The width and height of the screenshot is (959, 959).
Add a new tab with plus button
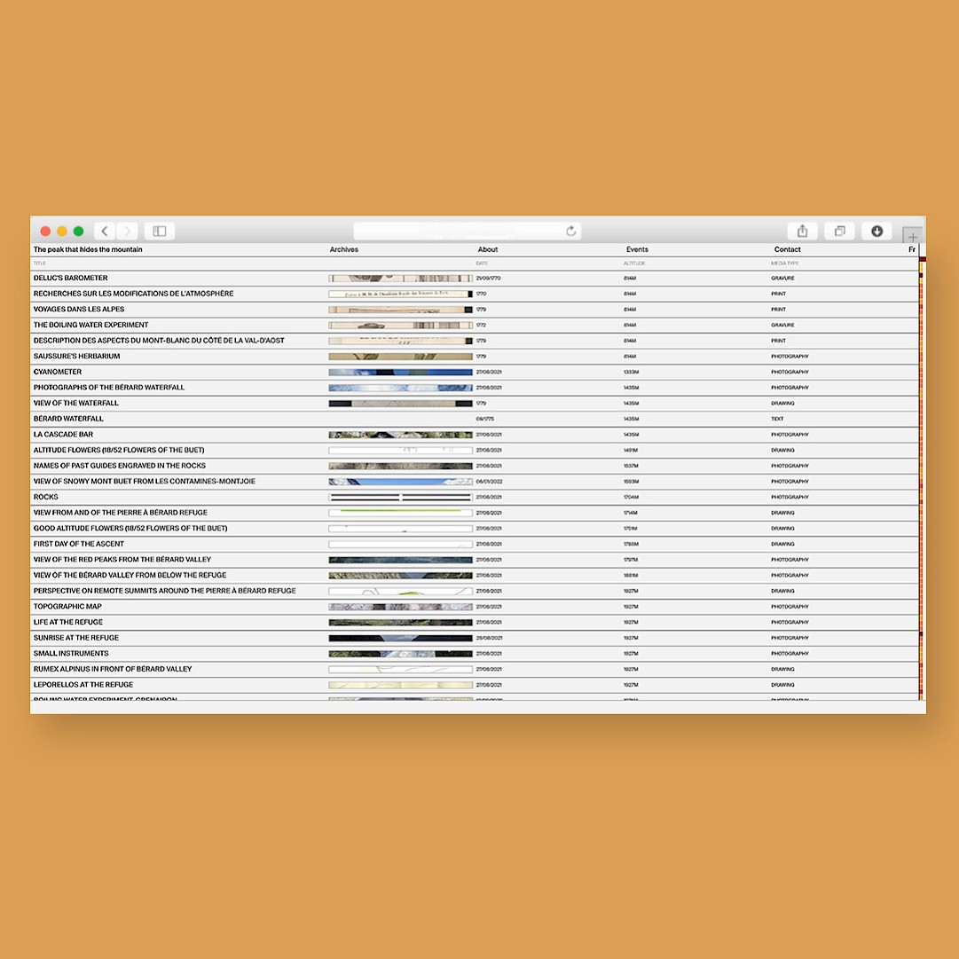coord(913,237)
